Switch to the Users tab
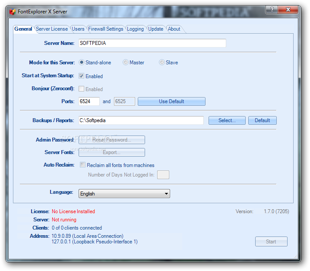The image size is (310, 271). (78, 29)
